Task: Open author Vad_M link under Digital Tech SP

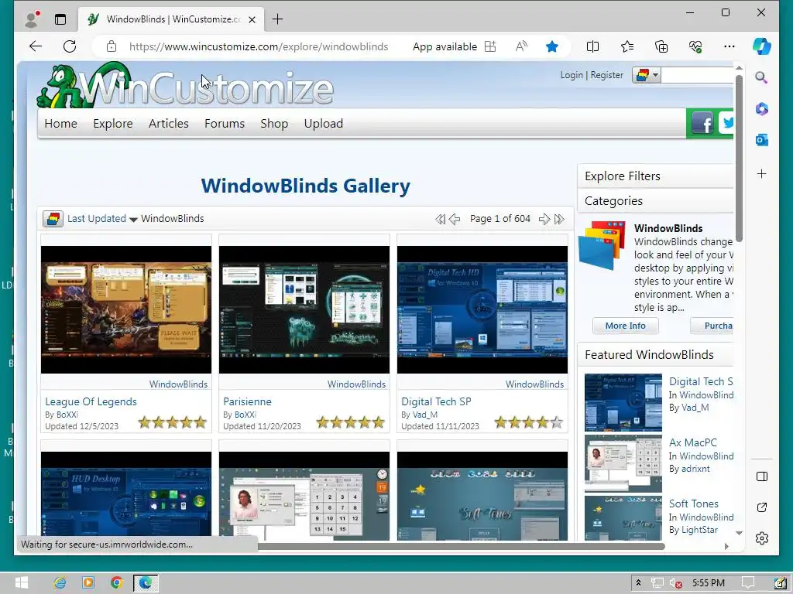Action: point(425,415)
